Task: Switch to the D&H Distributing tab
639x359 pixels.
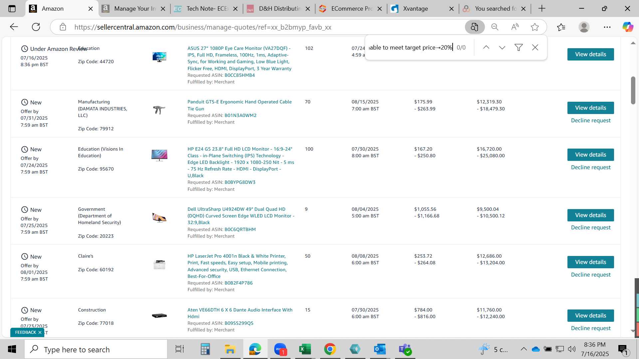Action: tap(279, 9)
